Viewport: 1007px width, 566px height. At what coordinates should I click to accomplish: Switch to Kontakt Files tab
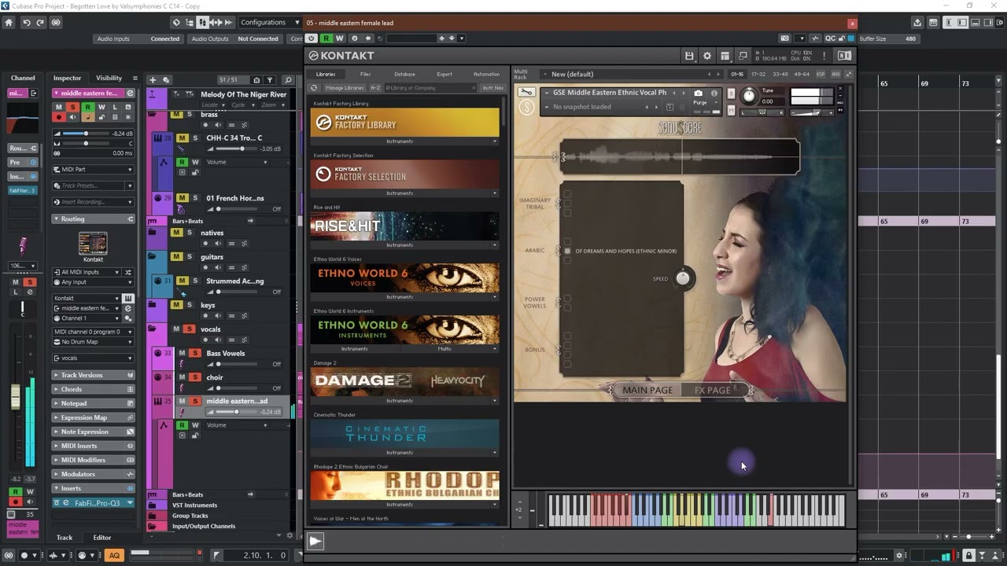coord(365,74)
